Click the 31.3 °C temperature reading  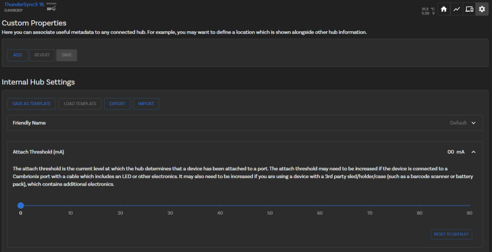point(428,9)
